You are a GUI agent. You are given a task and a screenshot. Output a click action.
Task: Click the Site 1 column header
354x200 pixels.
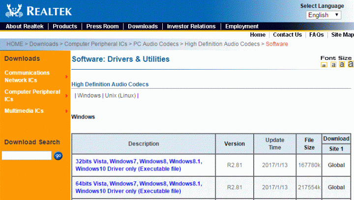point(336,149)
